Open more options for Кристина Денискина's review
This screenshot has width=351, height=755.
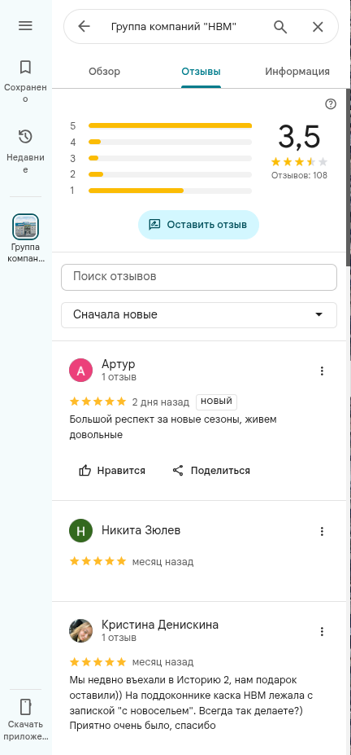tap(322, 631)
